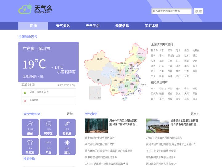Click the green 宜 almanac icon

(25, 93)
